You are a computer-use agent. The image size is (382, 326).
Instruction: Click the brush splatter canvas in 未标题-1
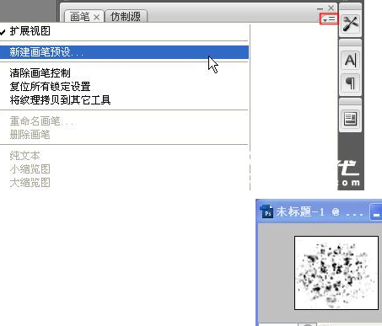coord(336,273)
